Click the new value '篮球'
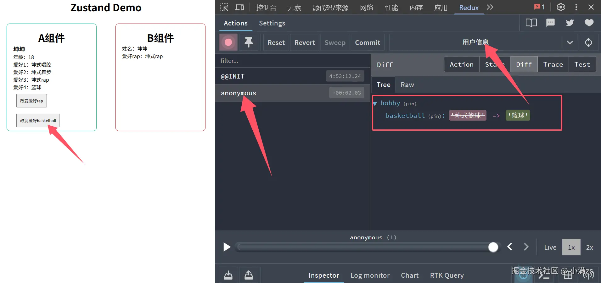Image resolution: width=601 pixels, height=283 pixels. (x=518, y=116)
